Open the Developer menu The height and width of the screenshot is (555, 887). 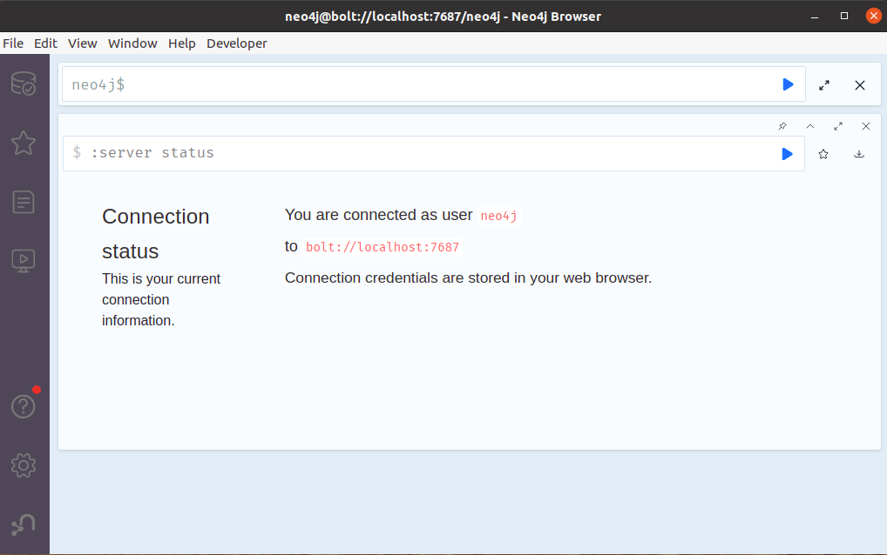point(236,43)
